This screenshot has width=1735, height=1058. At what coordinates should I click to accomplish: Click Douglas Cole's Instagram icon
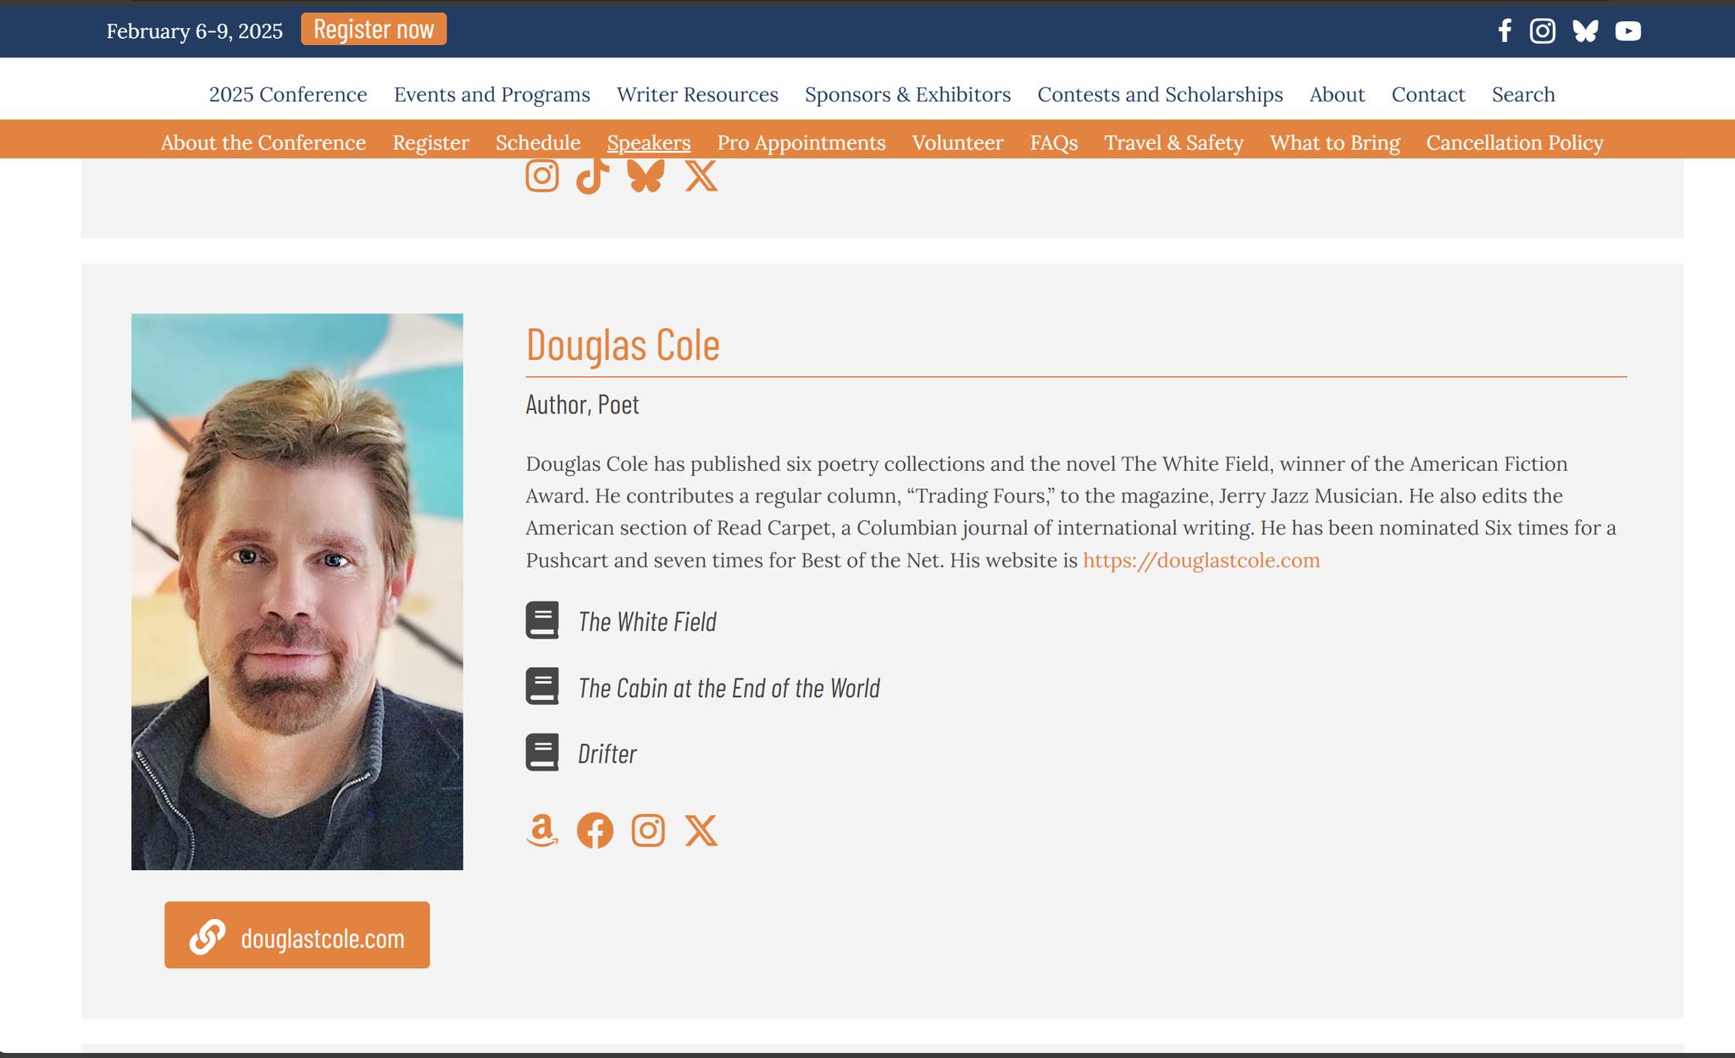coord(648,830)
